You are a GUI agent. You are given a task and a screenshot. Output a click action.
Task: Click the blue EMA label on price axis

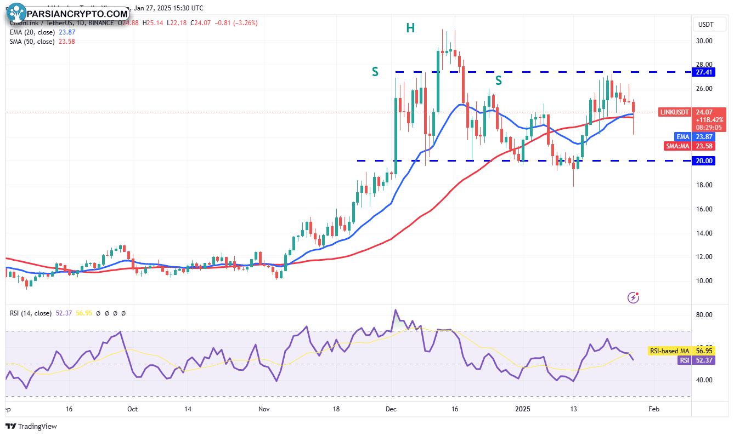coord(682,136)
